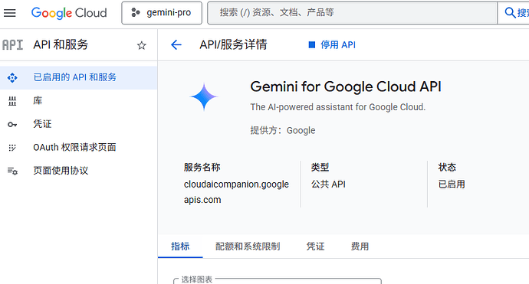This screenshot has height=284, width=529.
Task: Click the project selector dots icon
Action: (136, 13)
